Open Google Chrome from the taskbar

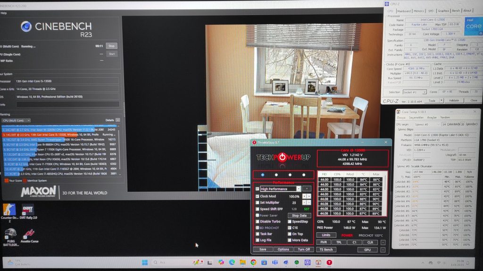point(253,263)
